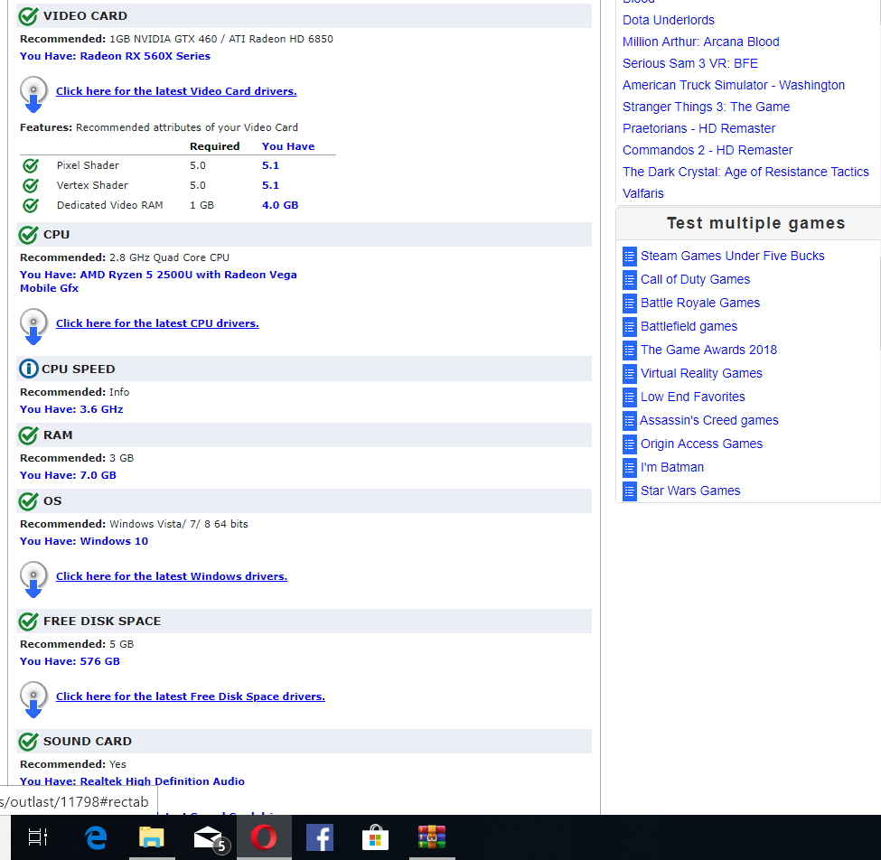
Task: Open WinRAR from the taskbar
Action: pos(432,837)
